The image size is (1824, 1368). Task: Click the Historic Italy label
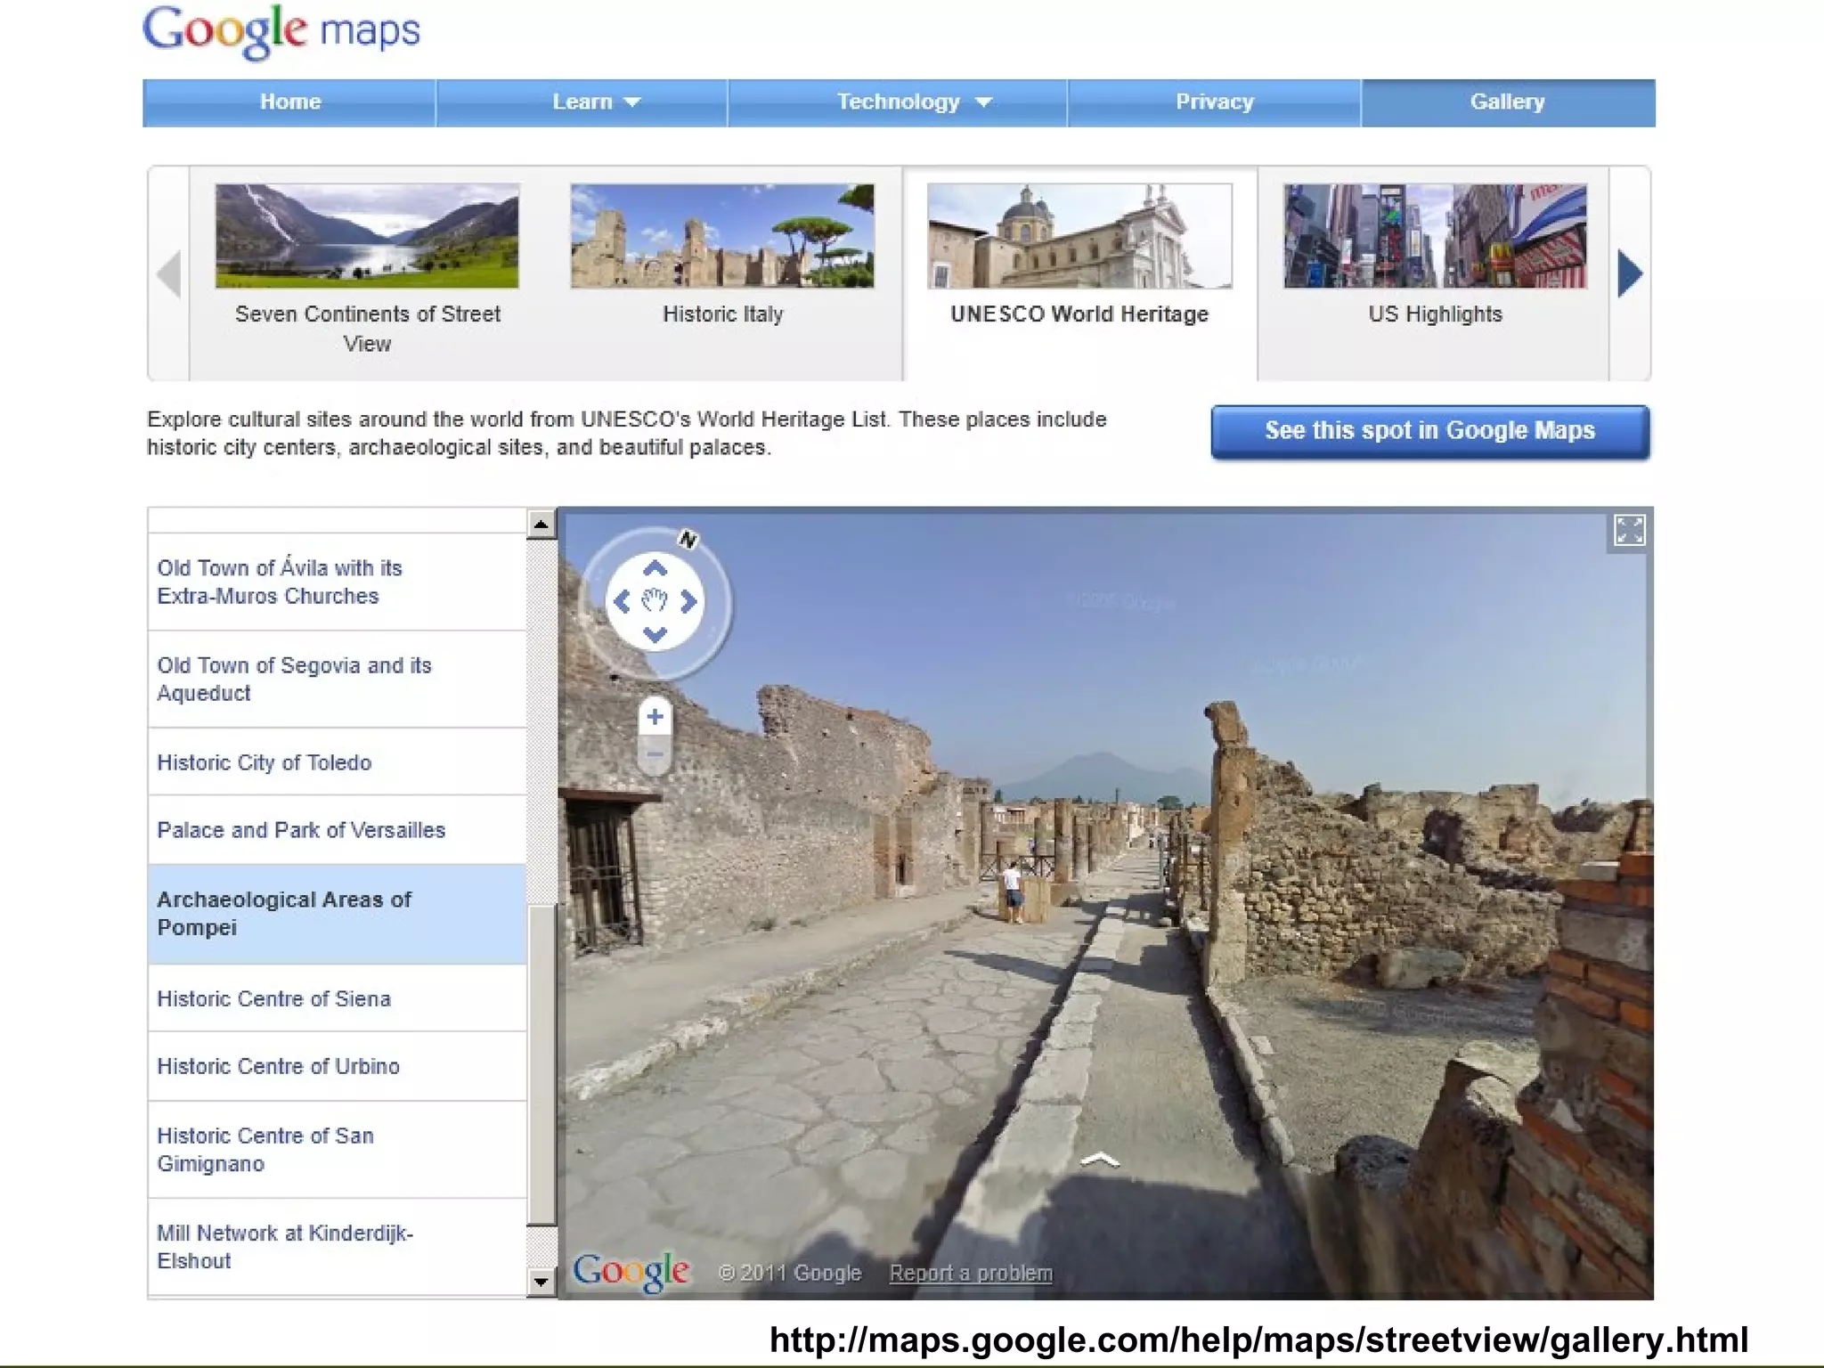point(722,314)
